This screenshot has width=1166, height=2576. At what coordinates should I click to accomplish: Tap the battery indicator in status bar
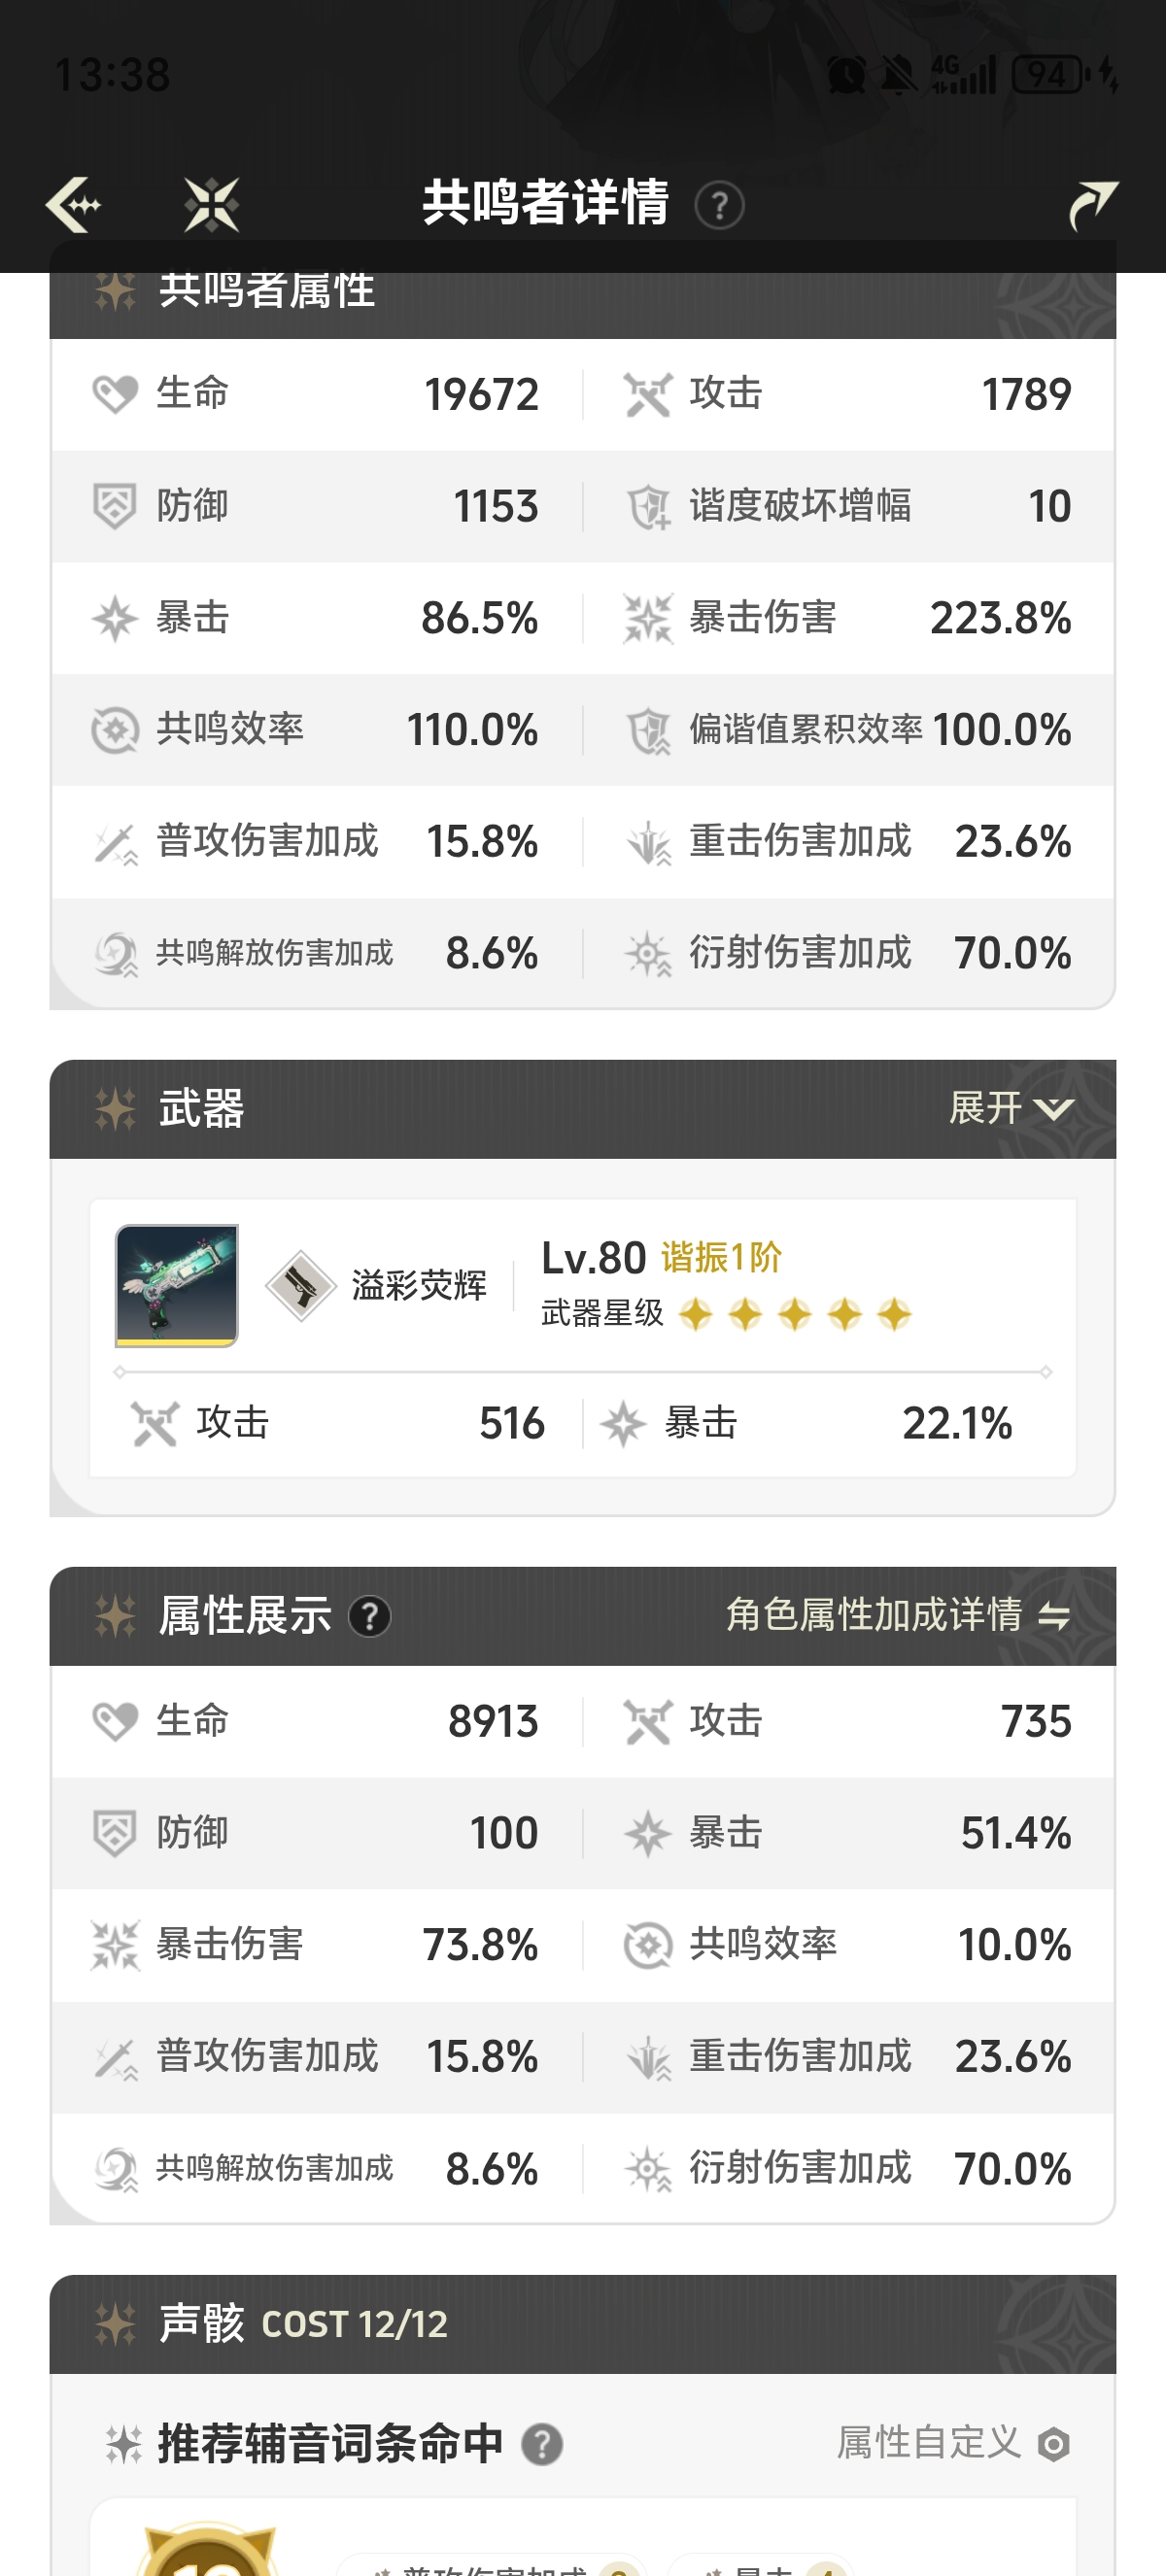point(1049,75)
